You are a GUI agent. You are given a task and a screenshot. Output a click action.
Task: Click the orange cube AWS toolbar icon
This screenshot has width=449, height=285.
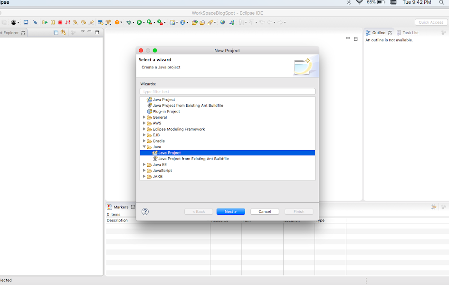(117, 22)
